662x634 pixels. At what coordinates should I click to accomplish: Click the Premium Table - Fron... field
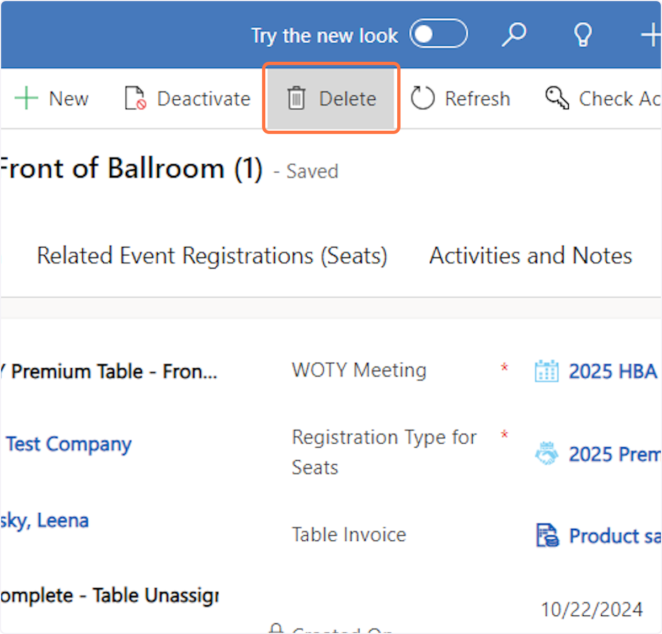113,372
